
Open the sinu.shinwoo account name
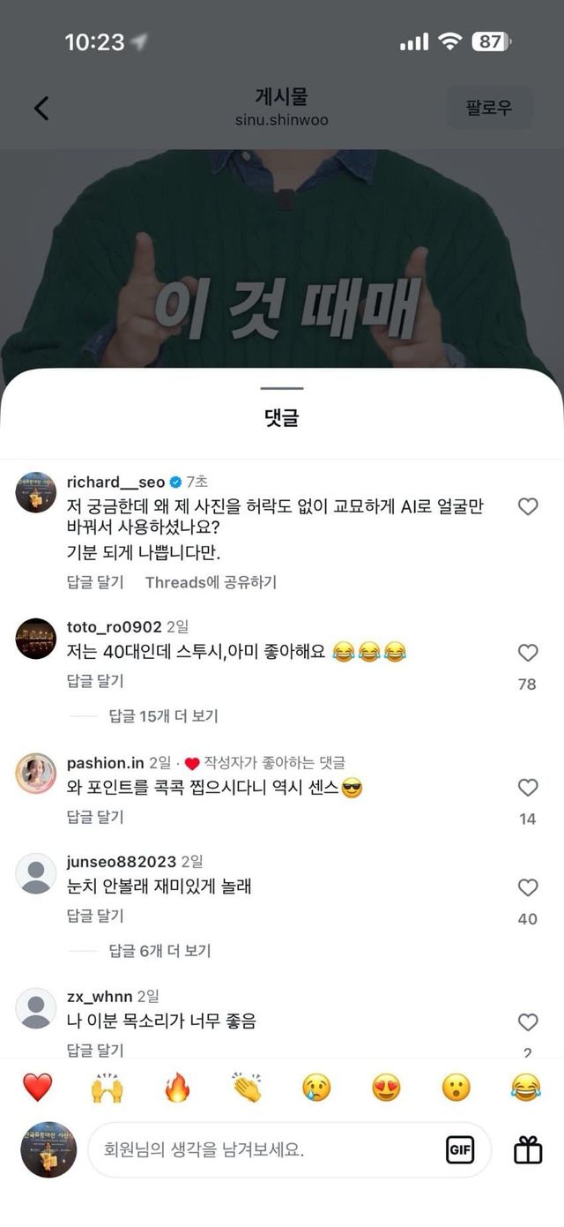281,119
